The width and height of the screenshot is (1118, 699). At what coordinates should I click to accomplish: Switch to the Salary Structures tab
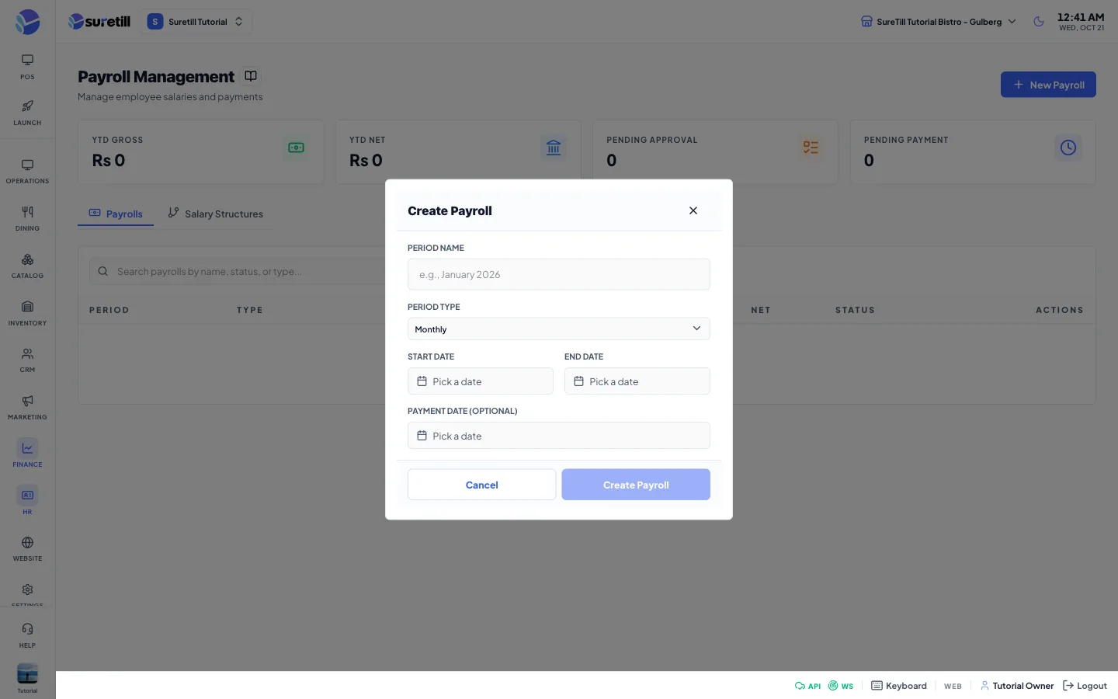[216, 214]
